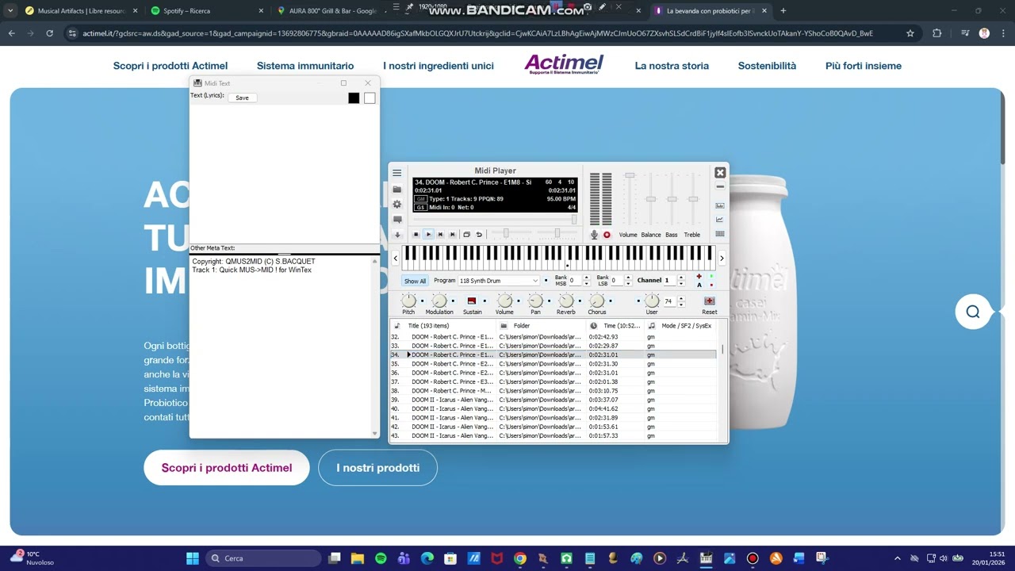The image size is (1015, 571).
Task: Open Midi Player settings gear
Action: click(397, 204)
